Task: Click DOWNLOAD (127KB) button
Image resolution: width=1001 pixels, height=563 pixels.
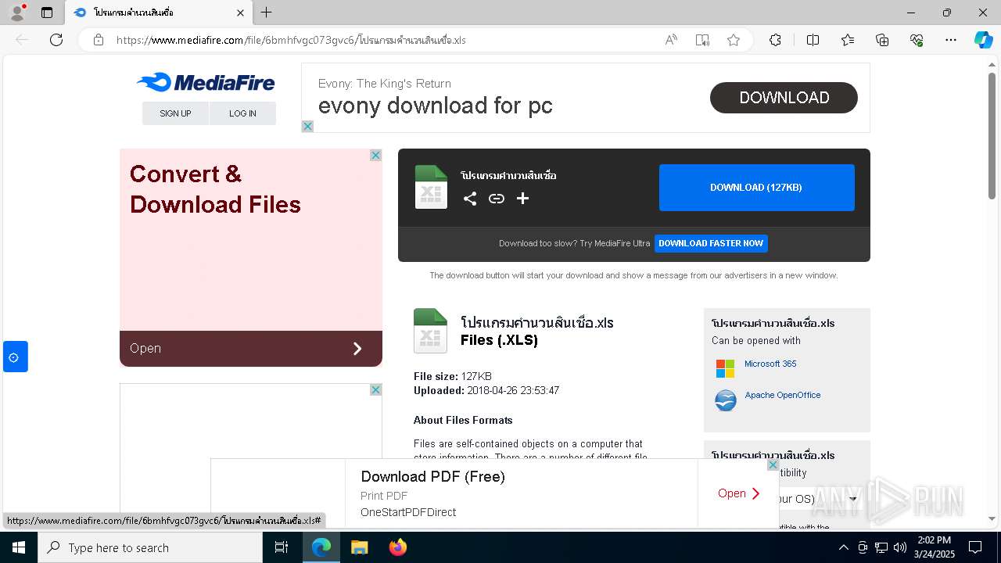Action: pos(756,188)
